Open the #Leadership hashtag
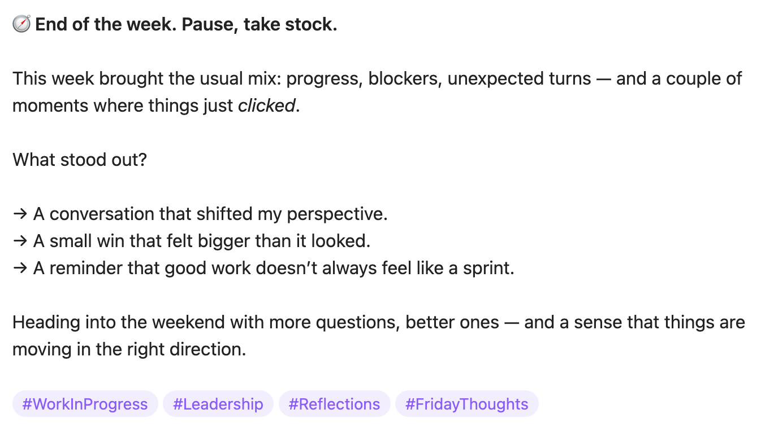This screenshot has height=431, width=761. pos(218,404)
